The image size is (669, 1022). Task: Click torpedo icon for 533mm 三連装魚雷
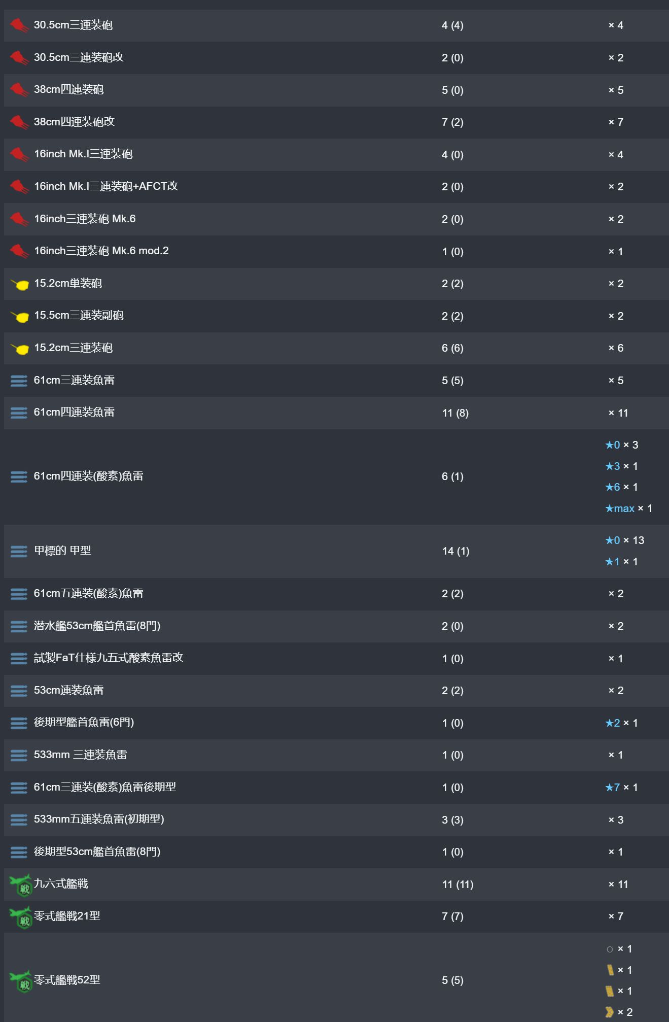19,755
